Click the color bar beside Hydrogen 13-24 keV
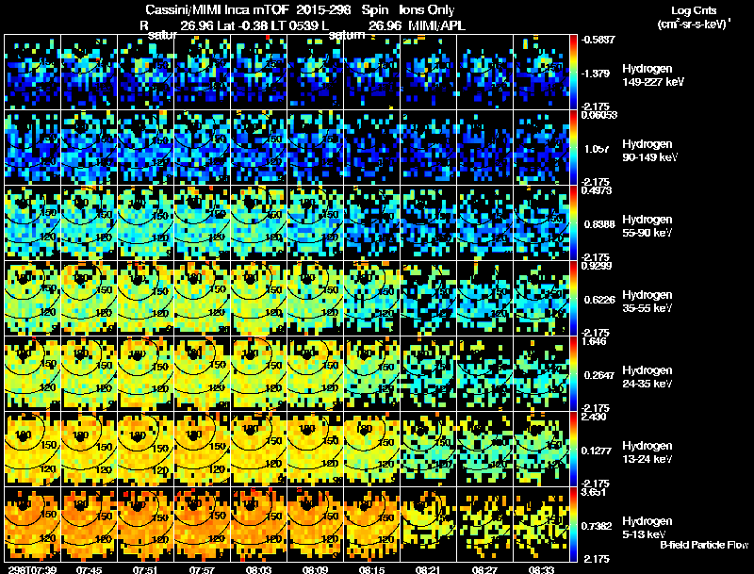Screen dimensions: 754x574 (x=573, y=450)
